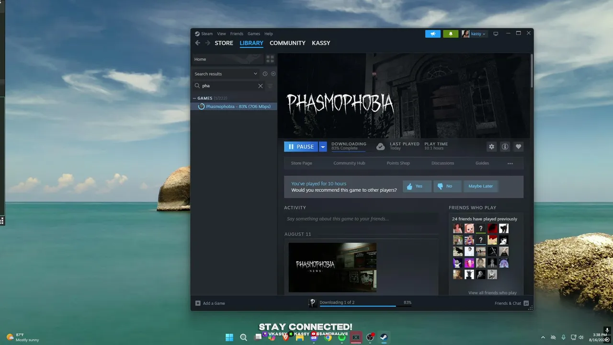Go back with the left arrow
This screenshot has height=345, width=613.
click(x=197, y=43)
